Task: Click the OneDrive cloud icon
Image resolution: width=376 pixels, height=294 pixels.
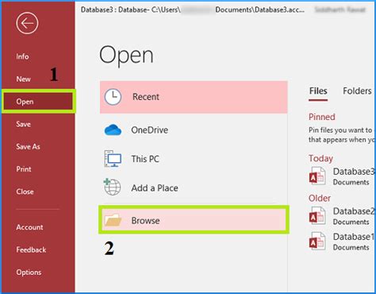Action: [x=113, y=130]
